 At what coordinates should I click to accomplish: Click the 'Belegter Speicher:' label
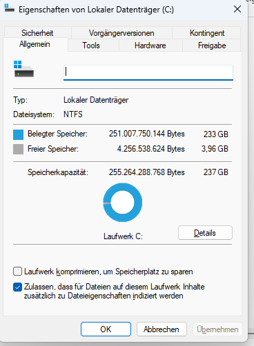pos(57,134)
